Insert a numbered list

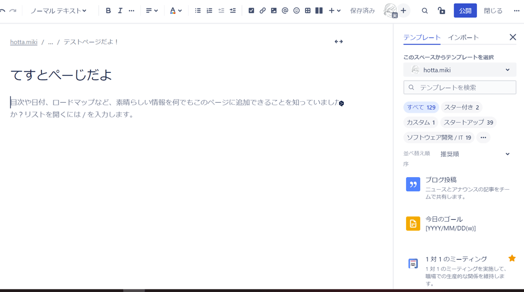[x=209, y=10]
